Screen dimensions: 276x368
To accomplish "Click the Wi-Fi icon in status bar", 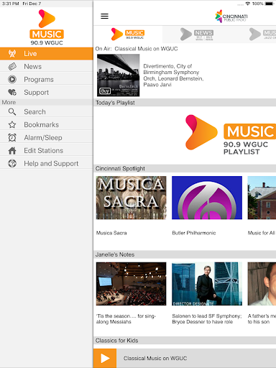I will [248, 4].
